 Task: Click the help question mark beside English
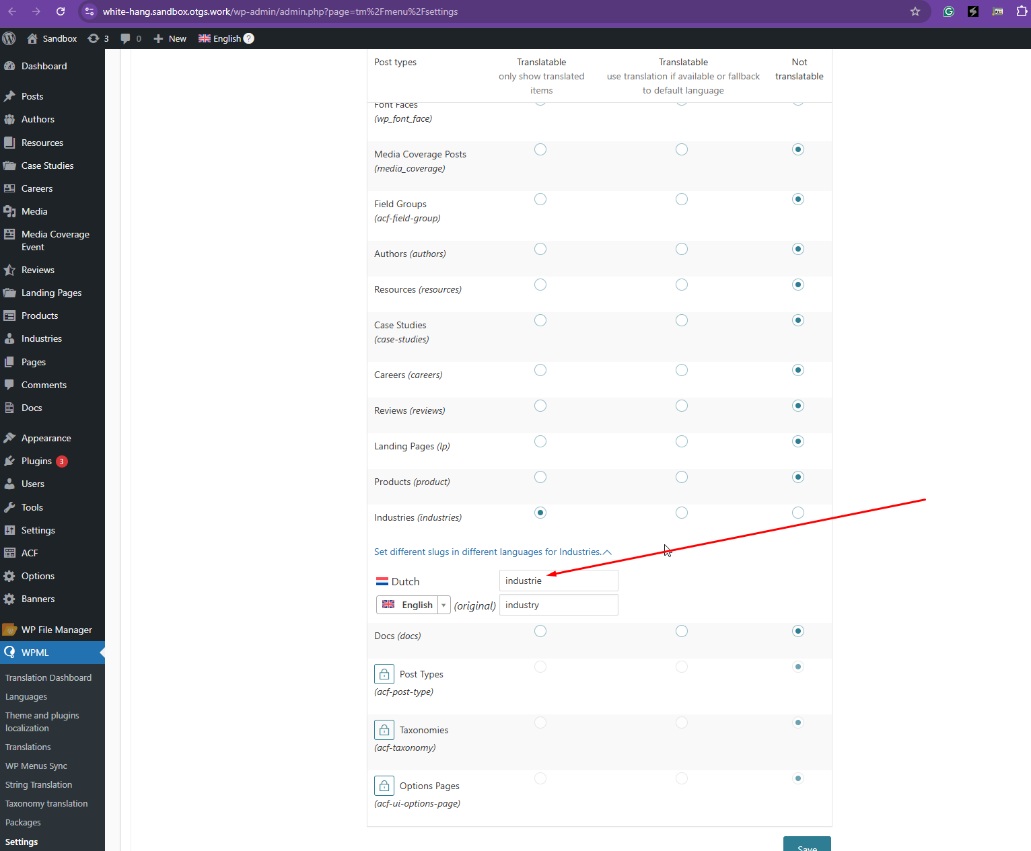249,38
